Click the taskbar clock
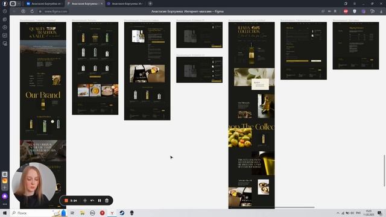Screen dimensions: 386x217 click(369, 213)
